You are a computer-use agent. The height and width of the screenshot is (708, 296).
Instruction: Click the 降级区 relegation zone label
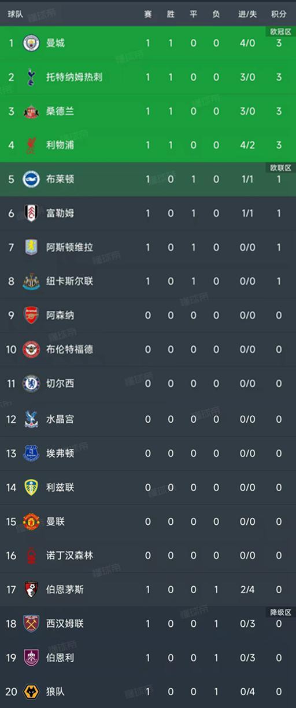(x=280, y=612)
